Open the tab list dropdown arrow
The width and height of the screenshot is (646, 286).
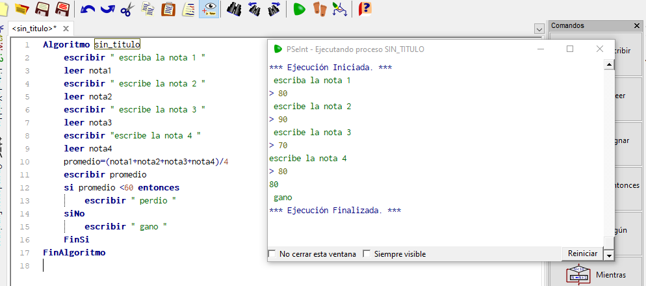click(x=539, y=29)
